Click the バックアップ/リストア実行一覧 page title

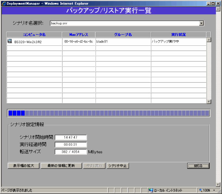coord(109,10)
